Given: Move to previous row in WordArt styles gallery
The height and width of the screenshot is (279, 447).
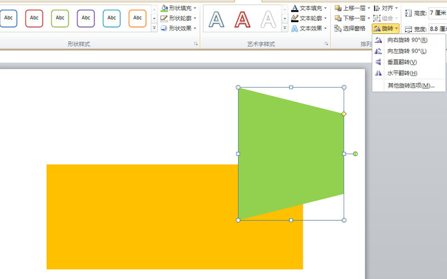Looking at the screenshot, I should tap(285, 9).
